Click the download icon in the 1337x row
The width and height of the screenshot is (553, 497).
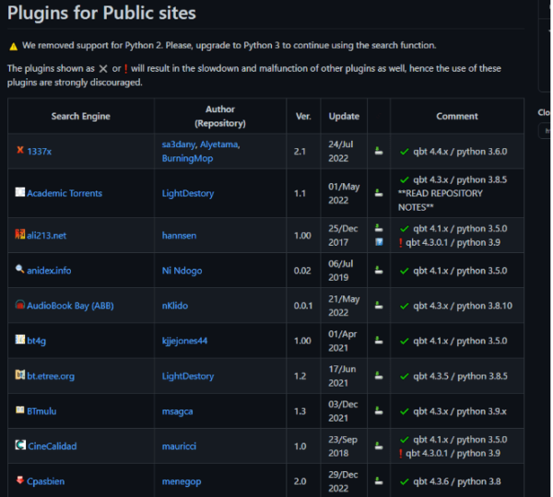pos(379,151)
